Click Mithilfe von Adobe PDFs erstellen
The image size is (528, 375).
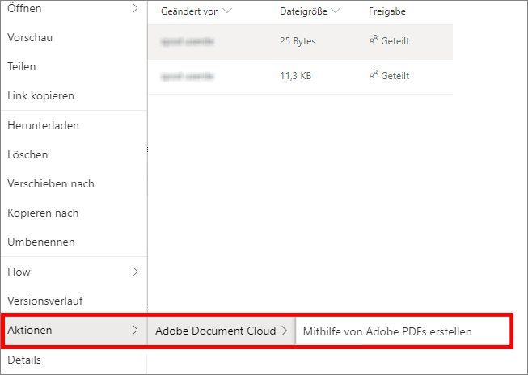tap(386, 331)
